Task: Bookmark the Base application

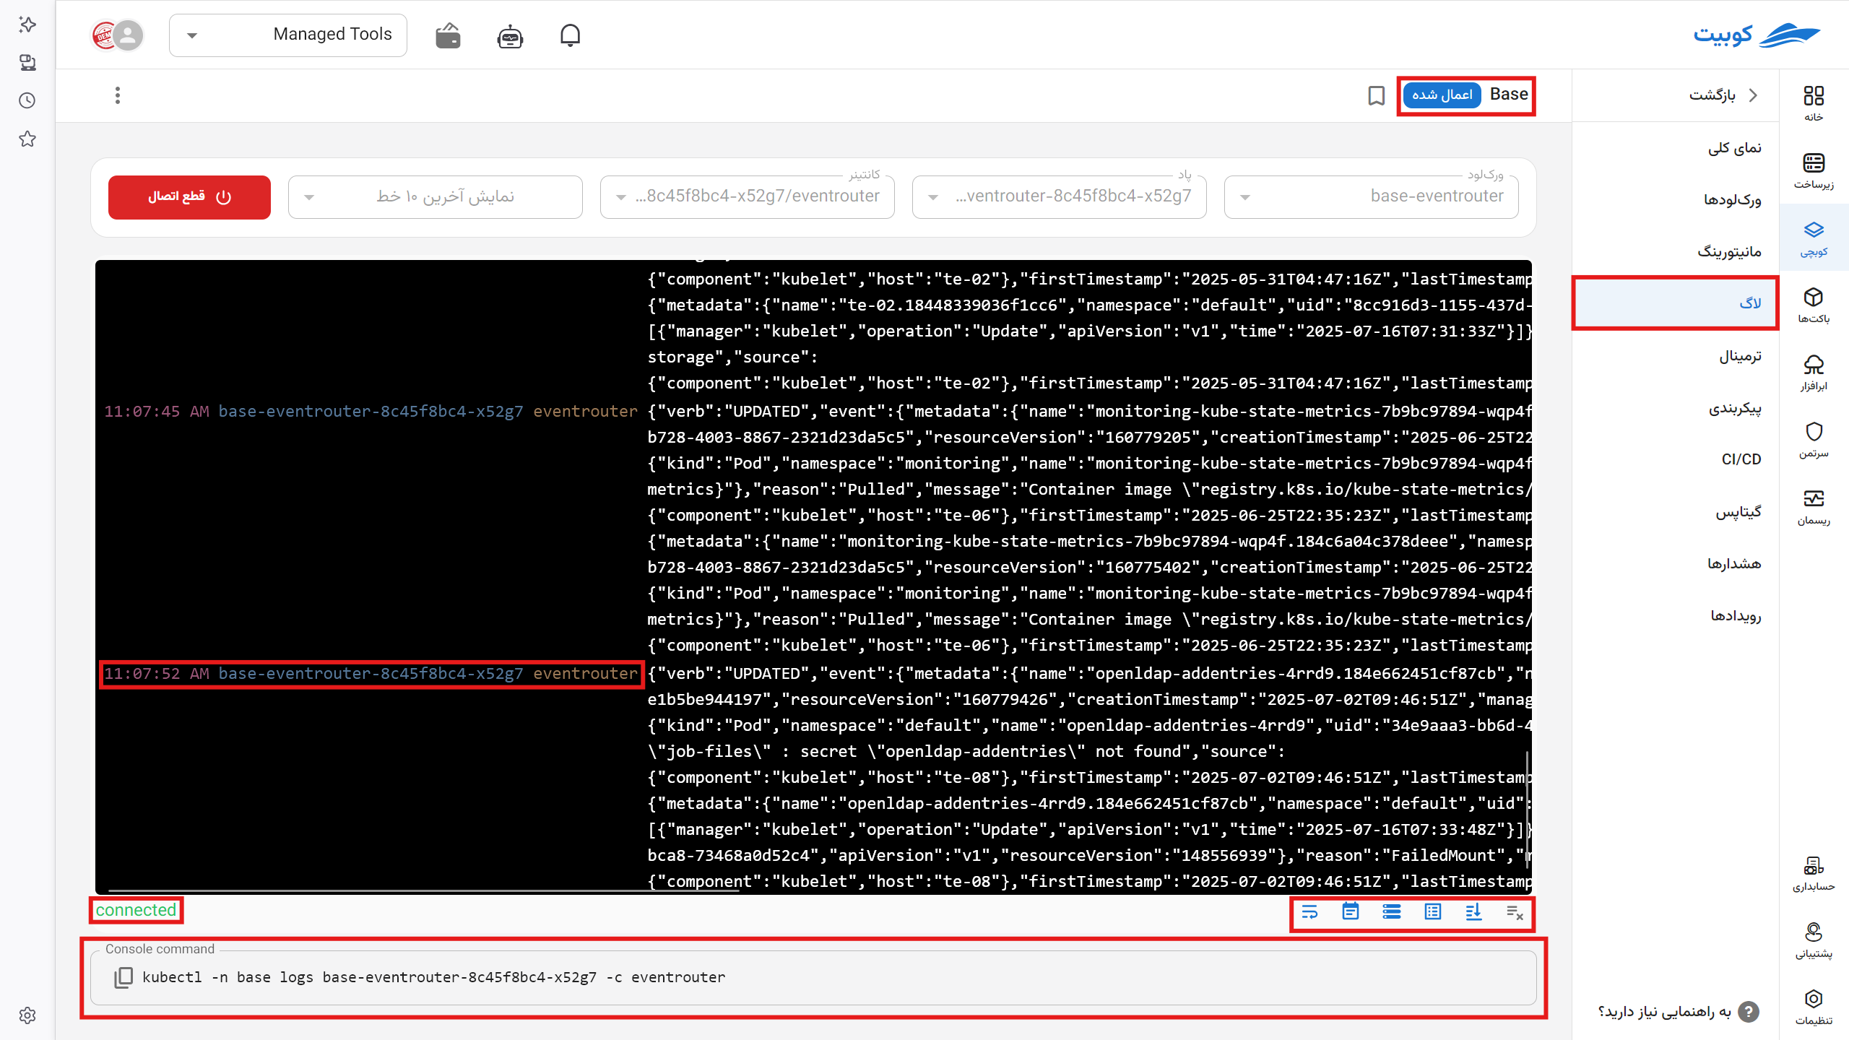Action: tap(1377, 95)
